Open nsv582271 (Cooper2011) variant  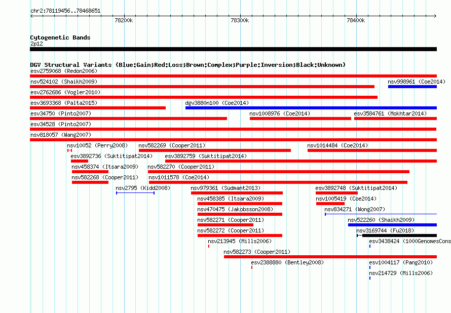231,220
